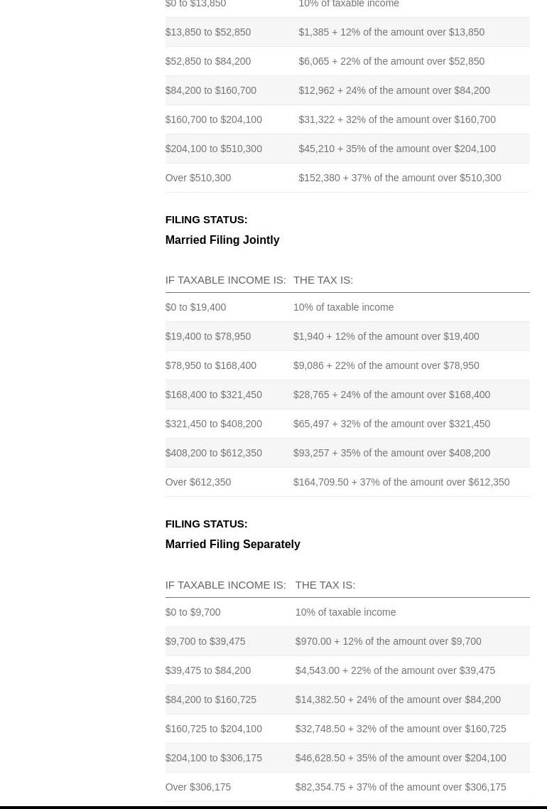Click the "Over $612,350" income range
Screen dimensions: 547x809
tap(197, 482)
